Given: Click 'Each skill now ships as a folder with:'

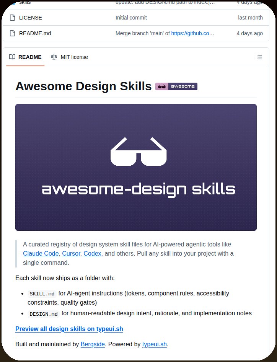Looking at the screenshot, I should click(65, 278).
